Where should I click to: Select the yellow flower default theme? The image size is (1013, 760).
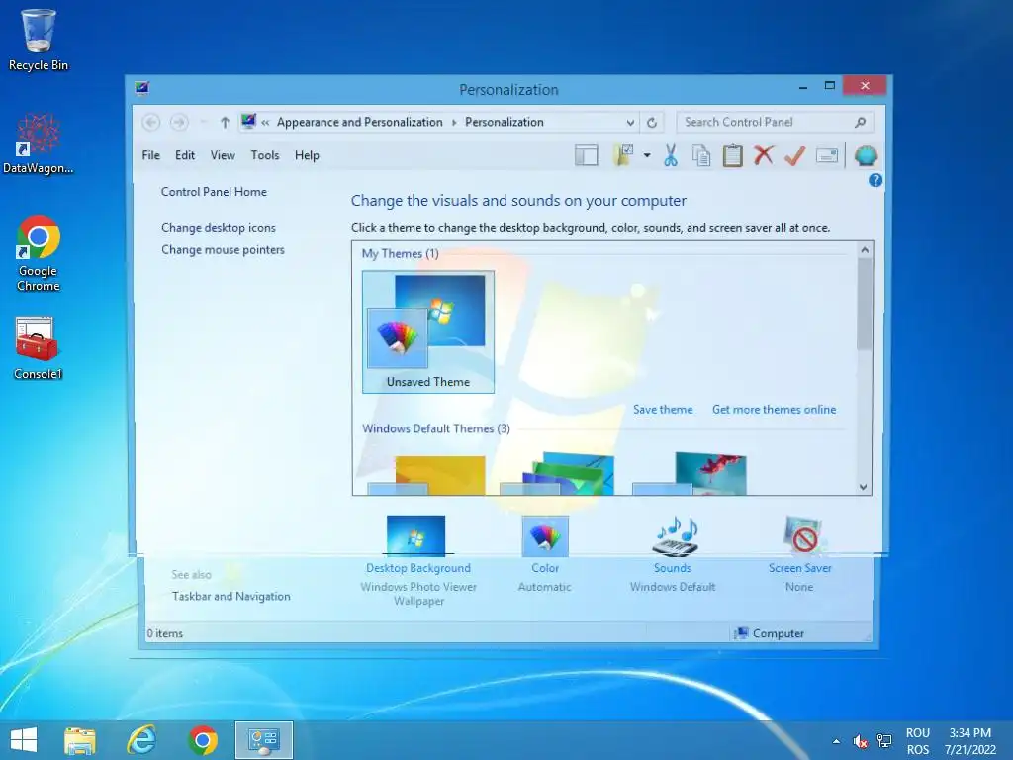(x=427, y=474)
